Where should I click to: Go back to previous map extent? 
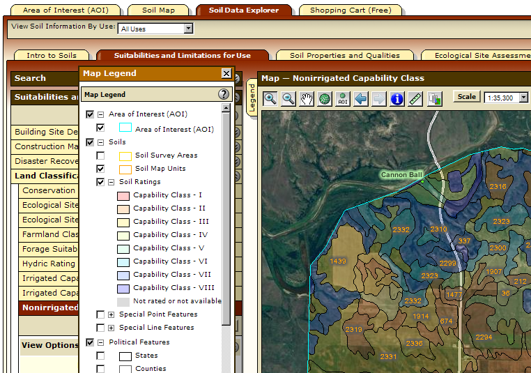(x=360, y=99)
